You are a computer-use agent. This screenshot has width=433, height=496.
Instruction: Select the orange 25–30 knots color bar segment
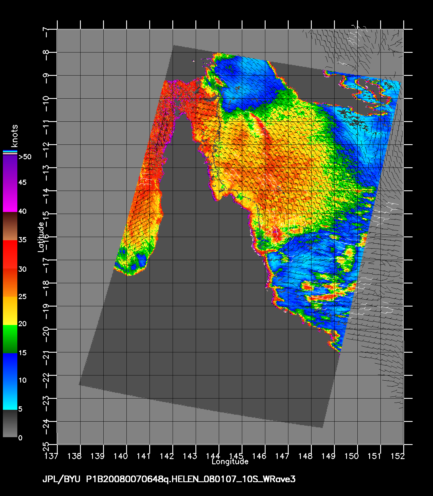coord(10,283)
